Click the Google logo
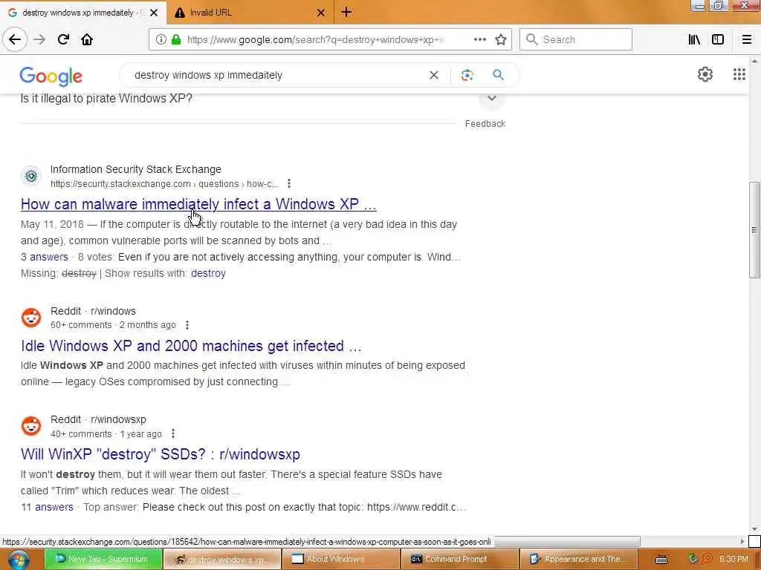This screenshot has height=570, width=761. click(51, 76)
